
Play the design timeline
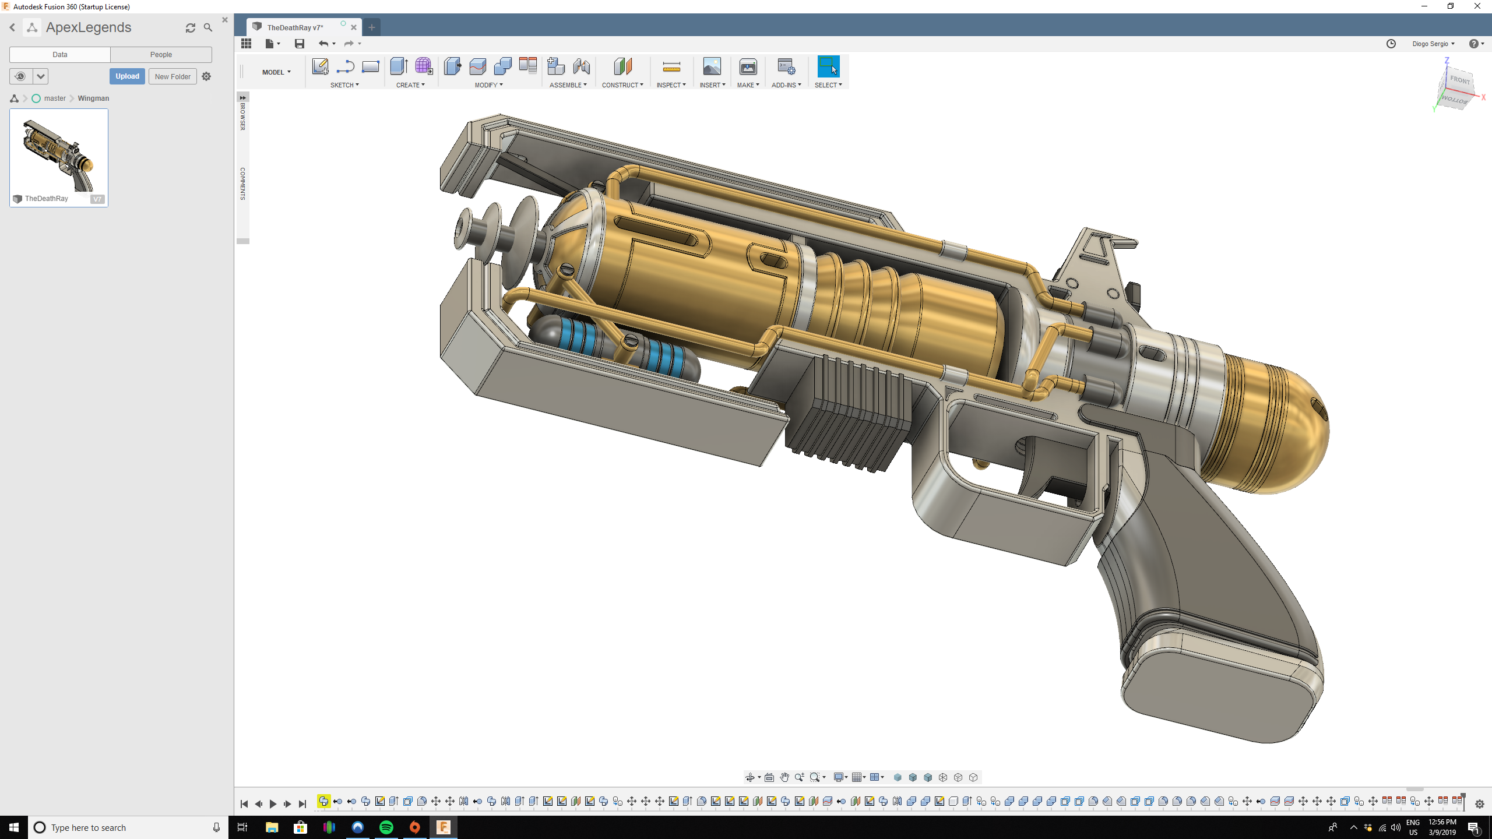pyautogui.click(x=273, y=804)
